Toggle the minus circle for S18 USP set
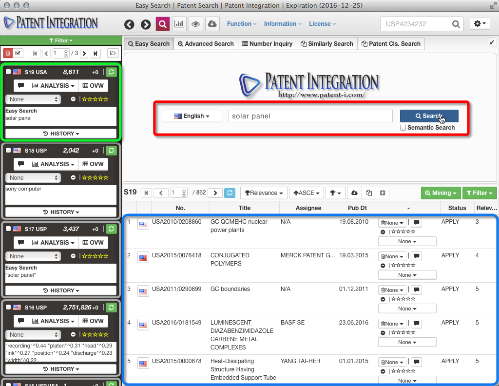The image size is (499, 386). pyautogui.click(x=73, y=177)
